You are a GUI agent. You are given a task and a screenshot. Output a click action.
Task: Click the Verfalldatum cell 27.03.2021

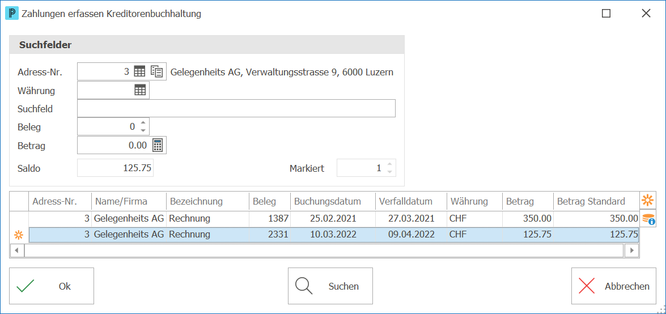411,219
